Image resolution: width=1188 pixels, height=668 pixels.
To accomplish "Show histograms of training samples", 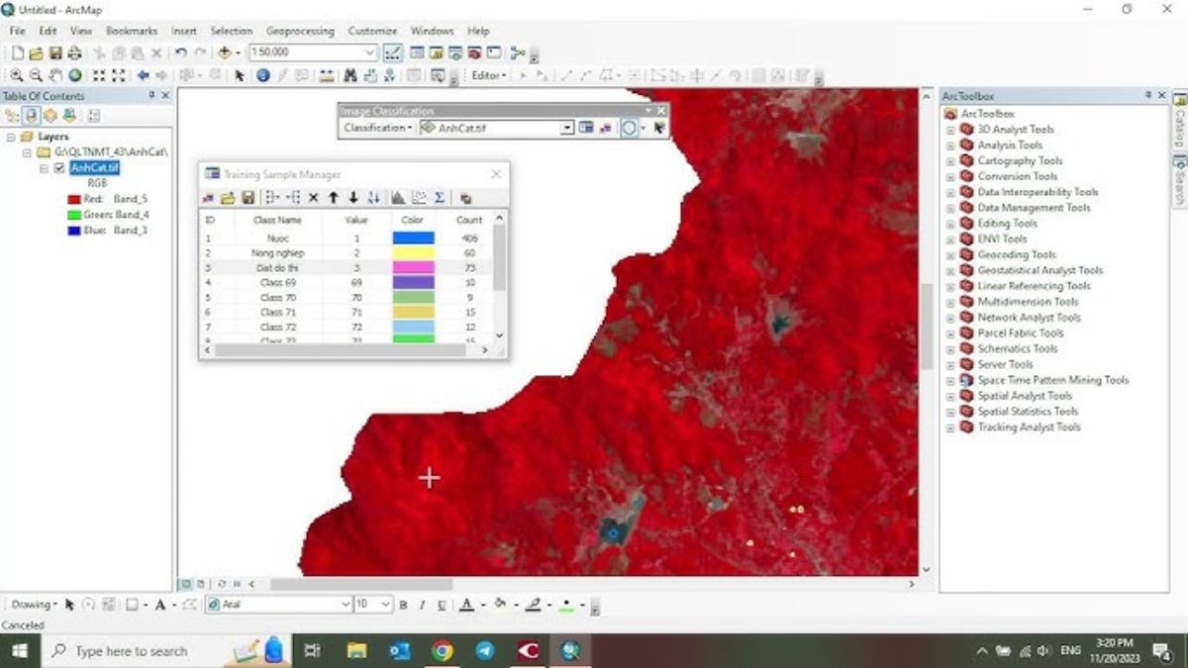I will click(x=397, y=197).
